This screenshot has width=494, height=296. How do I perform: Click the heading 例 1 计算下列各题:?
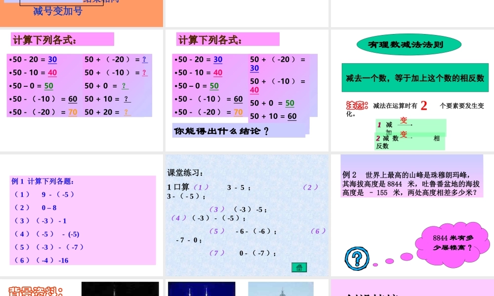[x=42, y=181]
